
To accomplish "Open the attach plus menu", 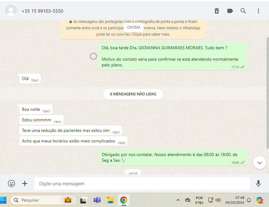I will (25, 183).
